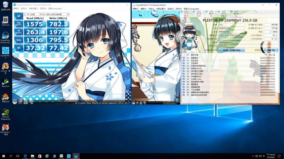The width and height of the screenshot is (284, 159).
Task: Open the BeanFun! desktop icon
Action: pos(6,83)
